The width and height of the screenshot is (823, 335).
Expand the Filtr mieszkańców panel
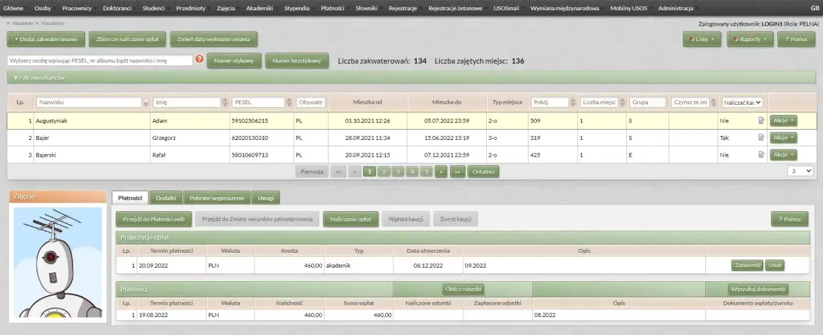[39, 78]
